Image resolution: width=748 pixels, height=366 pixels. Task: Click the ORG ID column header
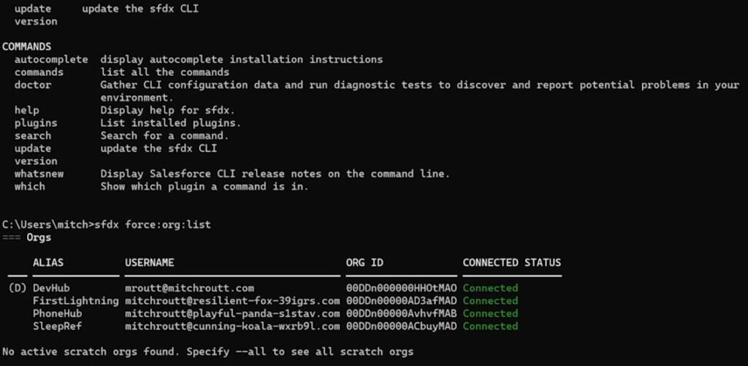click(x=365, y=262)
